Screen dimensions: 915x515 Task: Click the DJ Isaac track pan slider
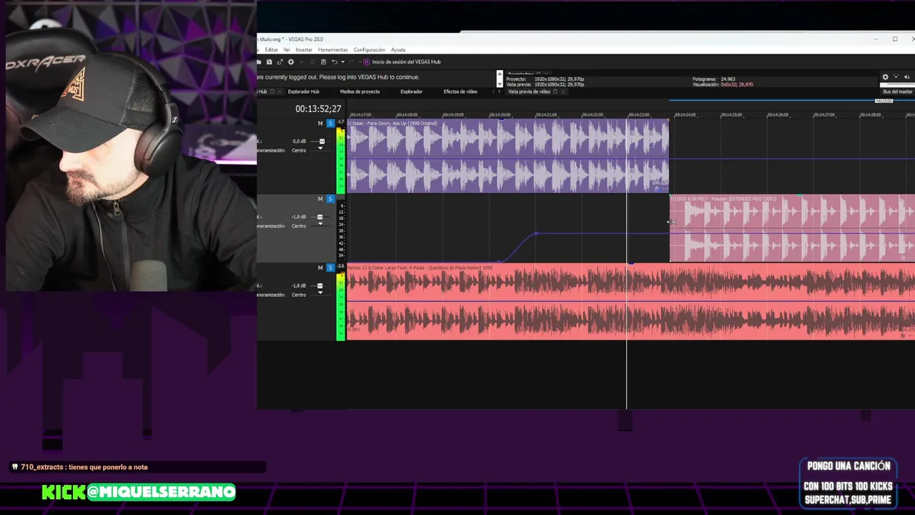point(320,150)
